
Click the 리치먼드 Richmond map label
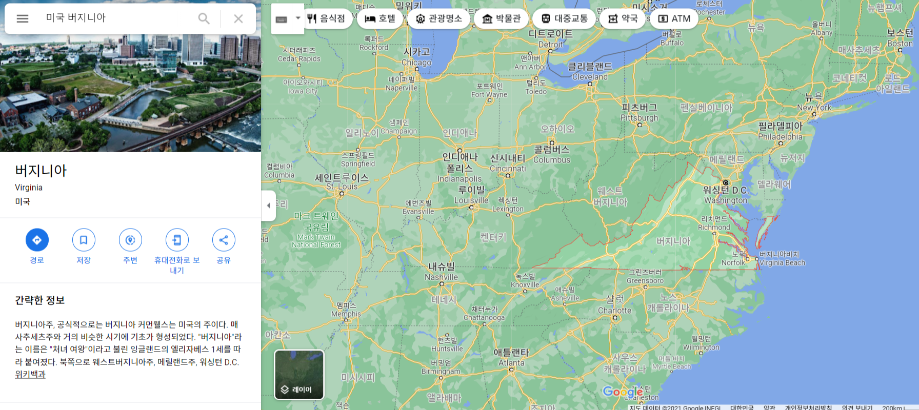[714, 223]
